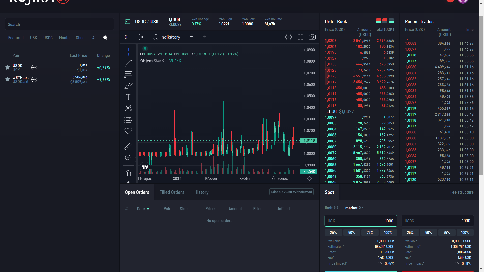Open chart settings gear icon
The image size is (484, 272).
(x=288, y=37)
